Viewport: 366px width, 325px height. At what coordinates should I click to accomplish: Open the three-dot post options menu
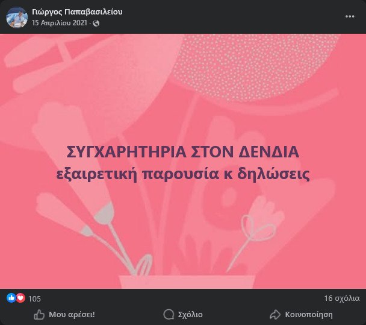(x=350, y=16)
